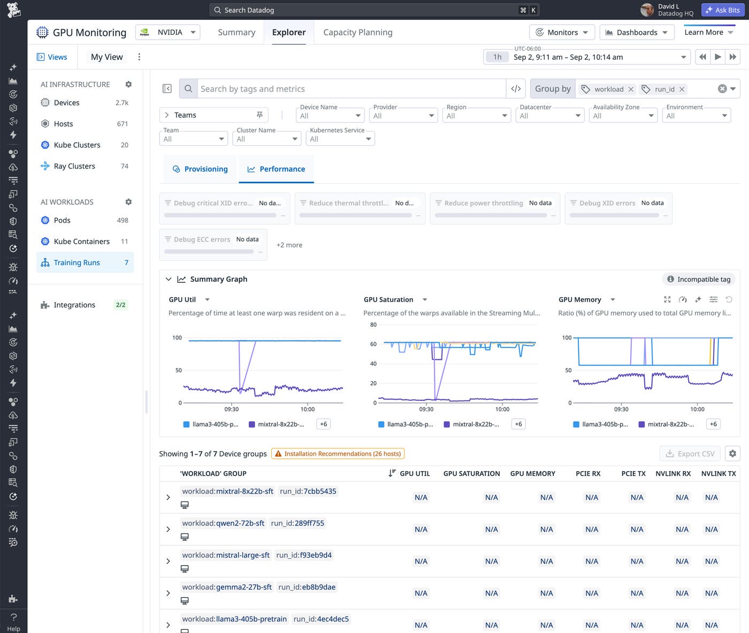The width and height of the screenshot is (749, 633).
Task: Open the Device Name filter dropdown
Action: coord(330,115)
